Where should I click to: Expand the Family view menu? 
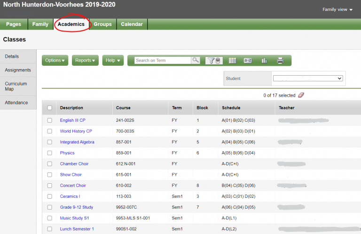click(x=337, y=9)
